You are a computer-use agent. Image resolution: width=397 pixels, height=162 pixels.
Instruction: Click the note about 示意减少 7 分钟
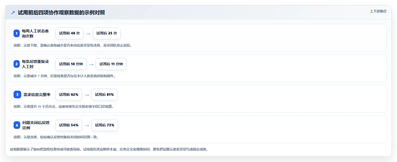64,76
